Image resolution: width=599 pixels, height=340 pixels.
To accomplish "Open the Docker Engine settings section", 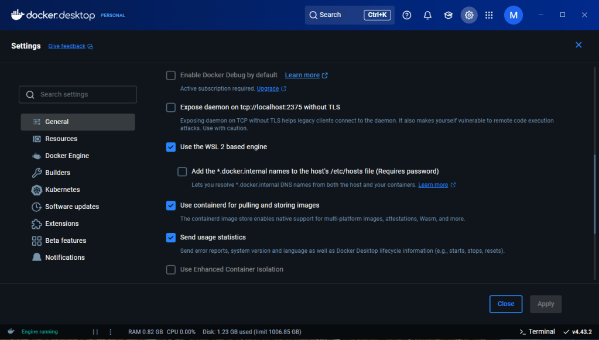I will pos(67,156).
